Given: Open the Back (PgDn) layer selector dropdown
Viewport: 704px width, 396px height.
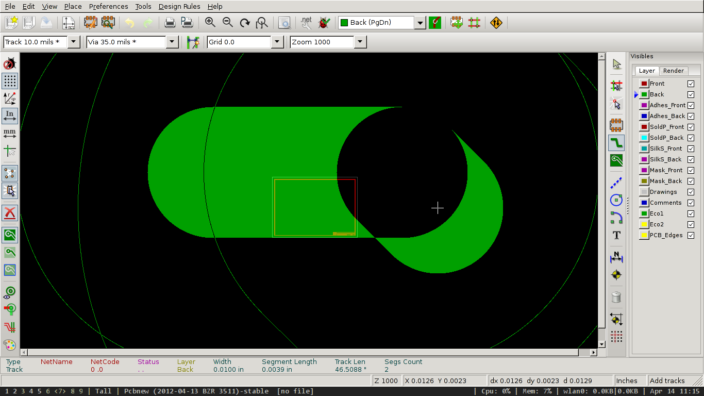Looking at the screenshot, I should [420, 23].
